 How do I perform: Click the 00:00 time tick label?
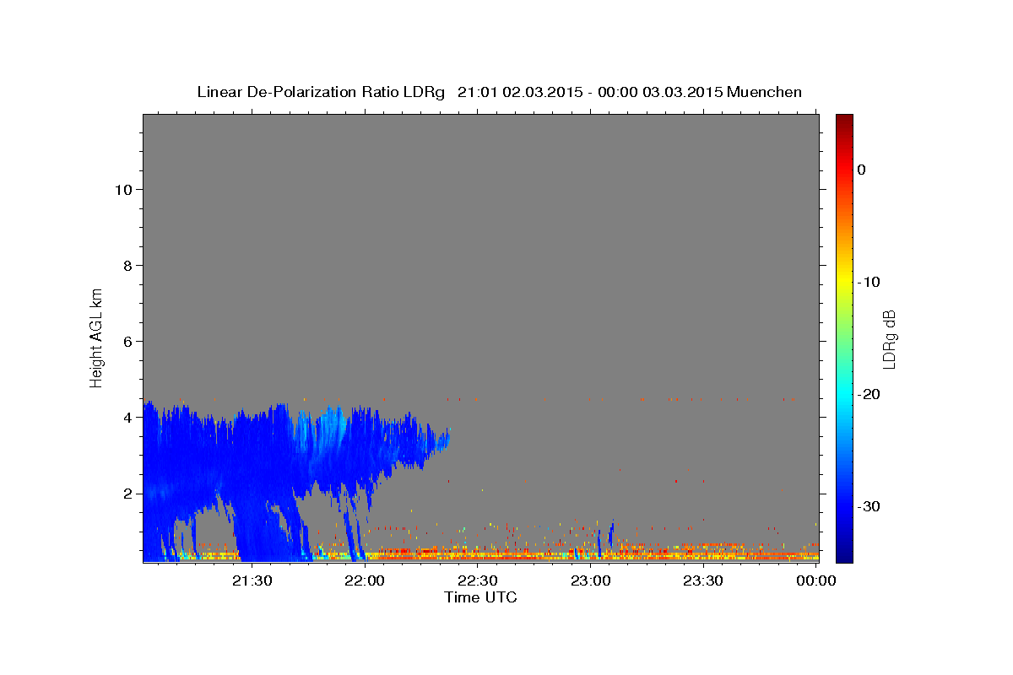click(x=815, y=580)
